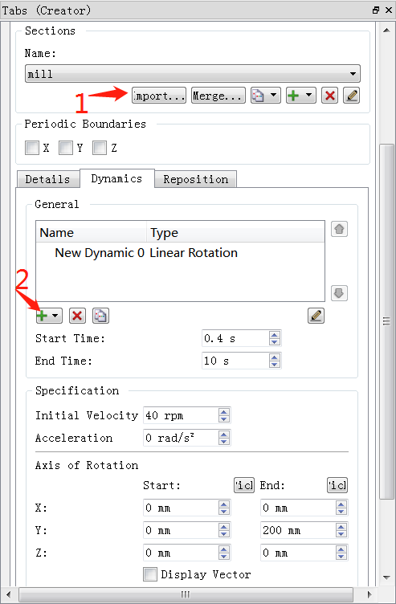Delete the selected section with red X

[x=330, y=96]
